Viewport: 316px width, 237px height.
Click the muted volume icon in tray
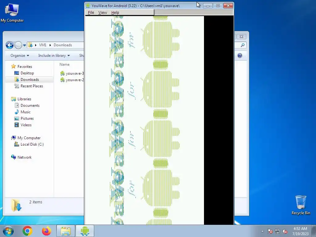pos(285,231)
